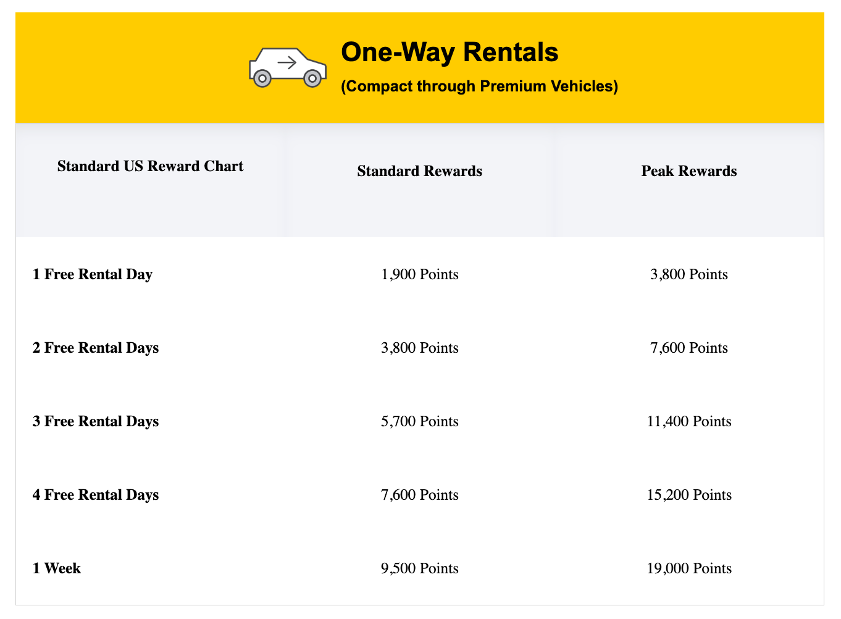Viewport: 841px width, 619px height.
Task: Select the 3 Free Rental Days row label
Action: coord(96,421)
